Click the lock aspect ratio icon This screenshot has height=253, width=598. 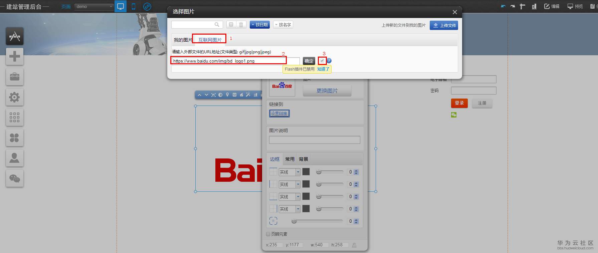click(x=354, y=245)
